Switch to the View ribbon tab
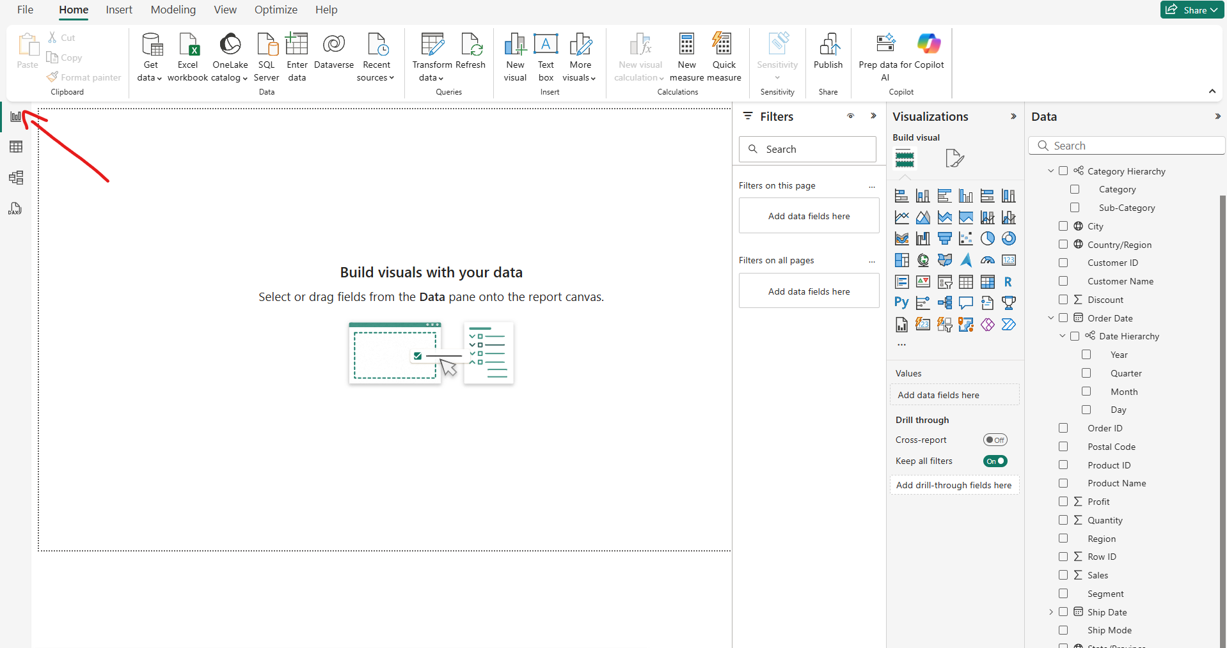This screenshot has width=1227, height=648. 225,10
